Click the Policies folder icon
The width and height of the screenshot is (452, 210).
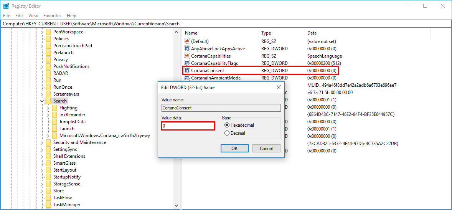click(x=48, y=39)
